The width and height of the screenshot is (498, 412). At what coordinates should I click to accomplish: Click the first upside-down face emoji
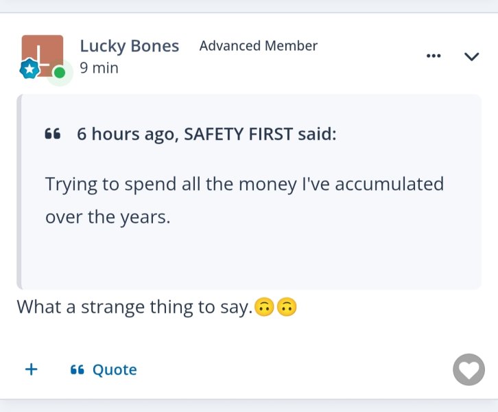pyautogui.click(x=263, y=308)
